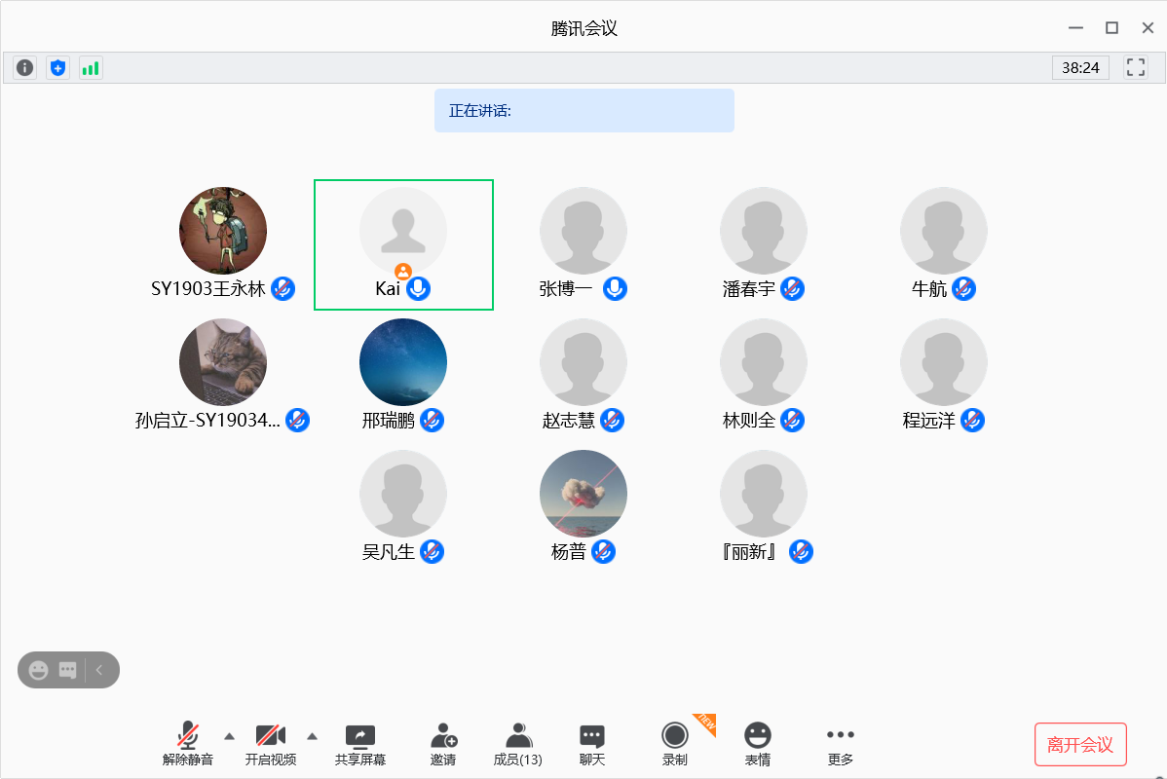
Task: Start Recording (录制)
Action: click(x=675, y=744)
